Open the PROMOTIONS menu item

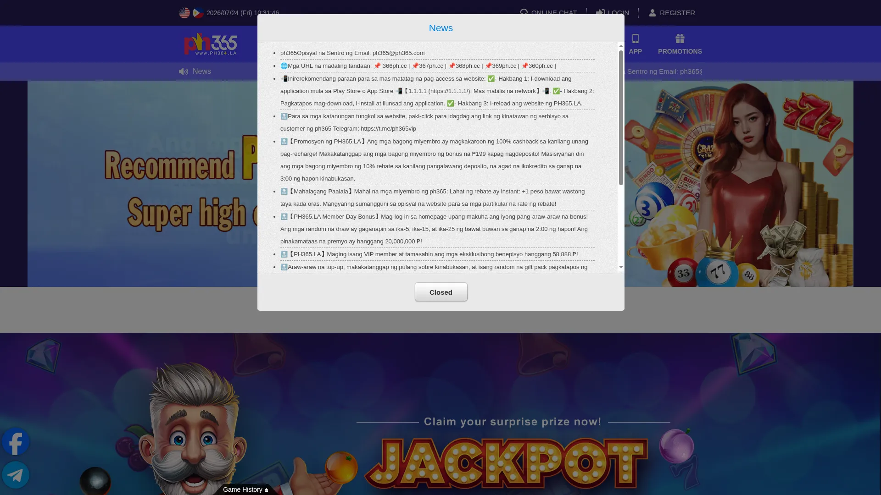point(680,44)
